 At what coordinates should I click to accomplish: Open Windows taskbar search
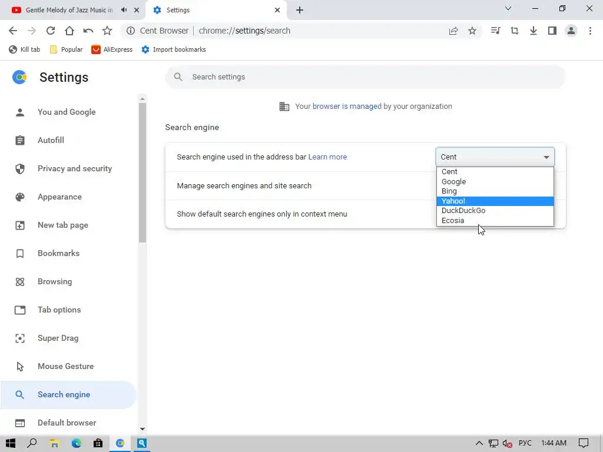point(32,444)
